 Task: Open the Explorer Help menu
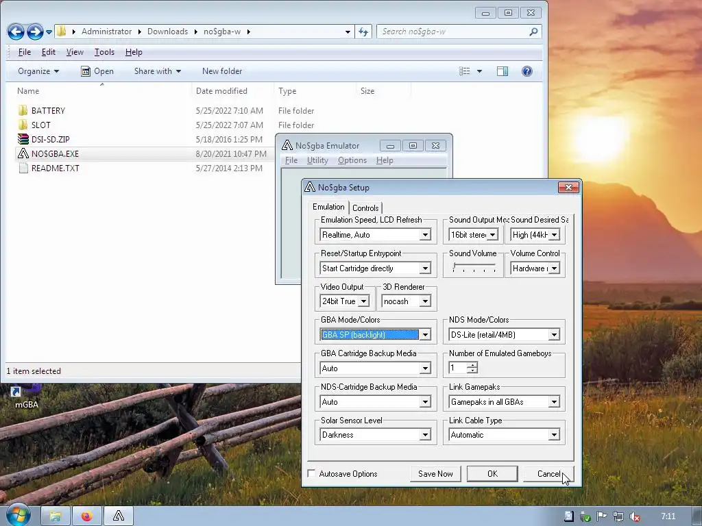pos(134,52)
